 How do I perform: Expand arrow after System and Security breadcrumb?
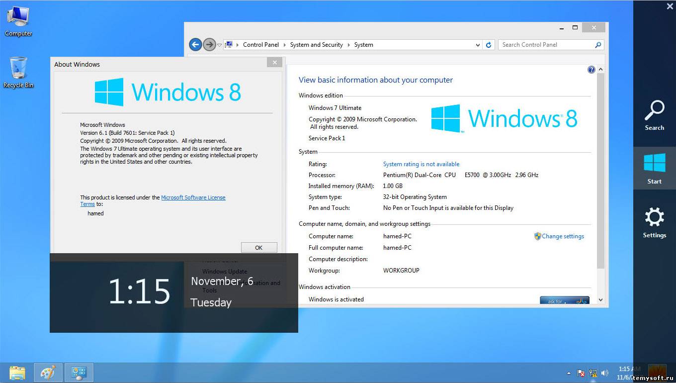point(349,45)
